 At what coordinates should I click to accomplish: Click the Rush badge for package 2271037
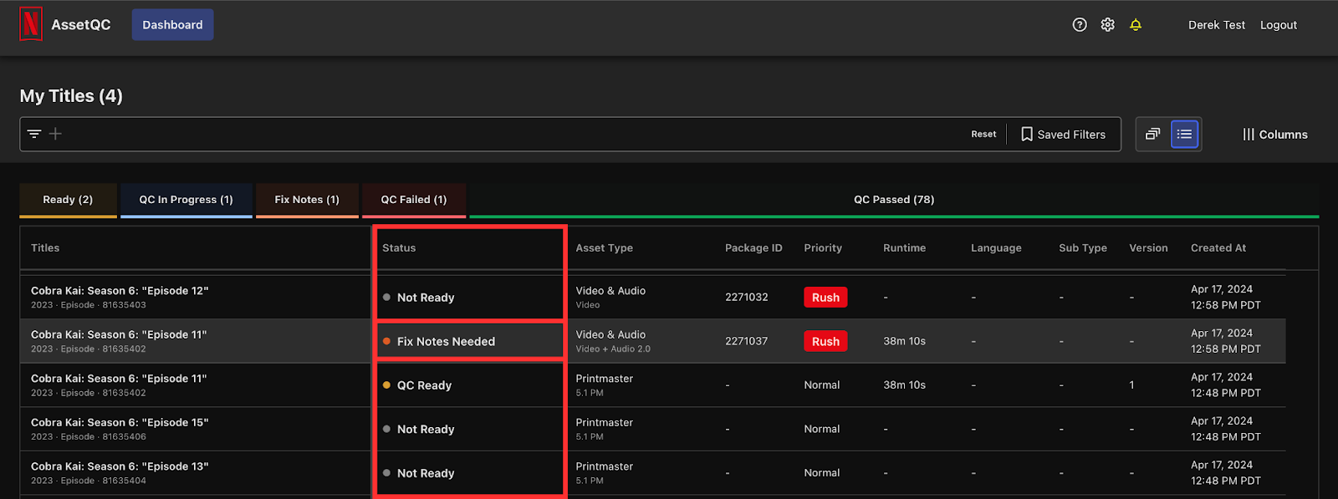tap(825, 341)
